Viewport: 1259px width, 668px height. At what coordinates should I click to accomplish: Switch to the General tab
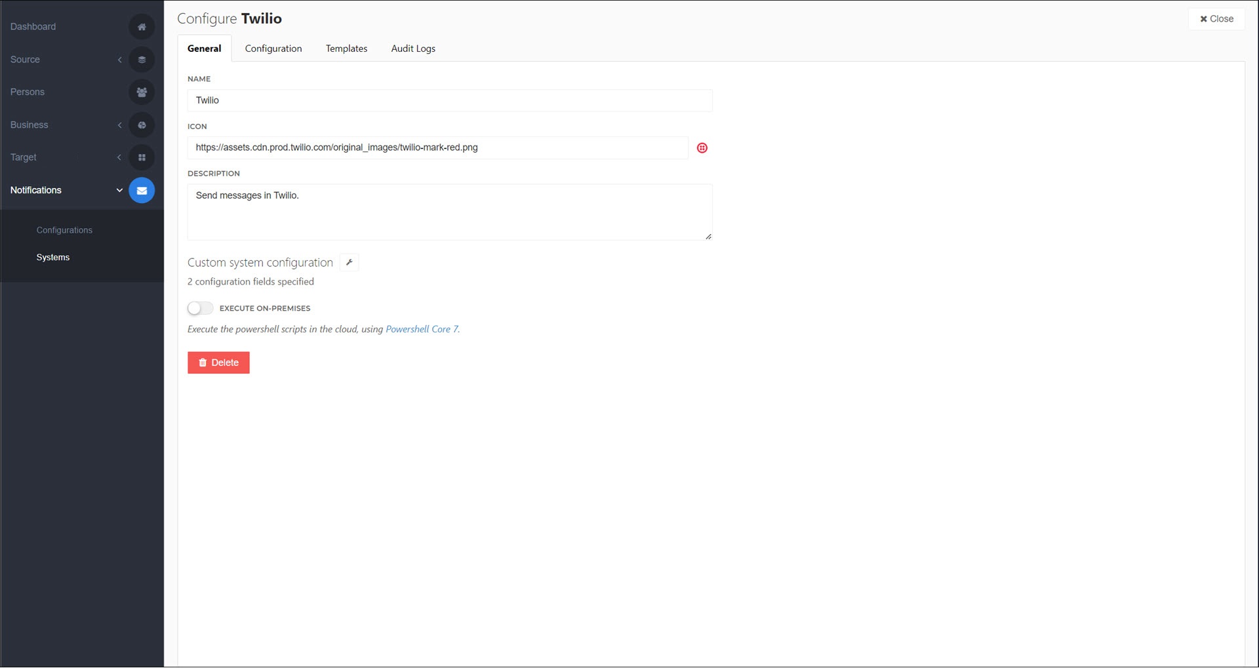tap(205, 49)
